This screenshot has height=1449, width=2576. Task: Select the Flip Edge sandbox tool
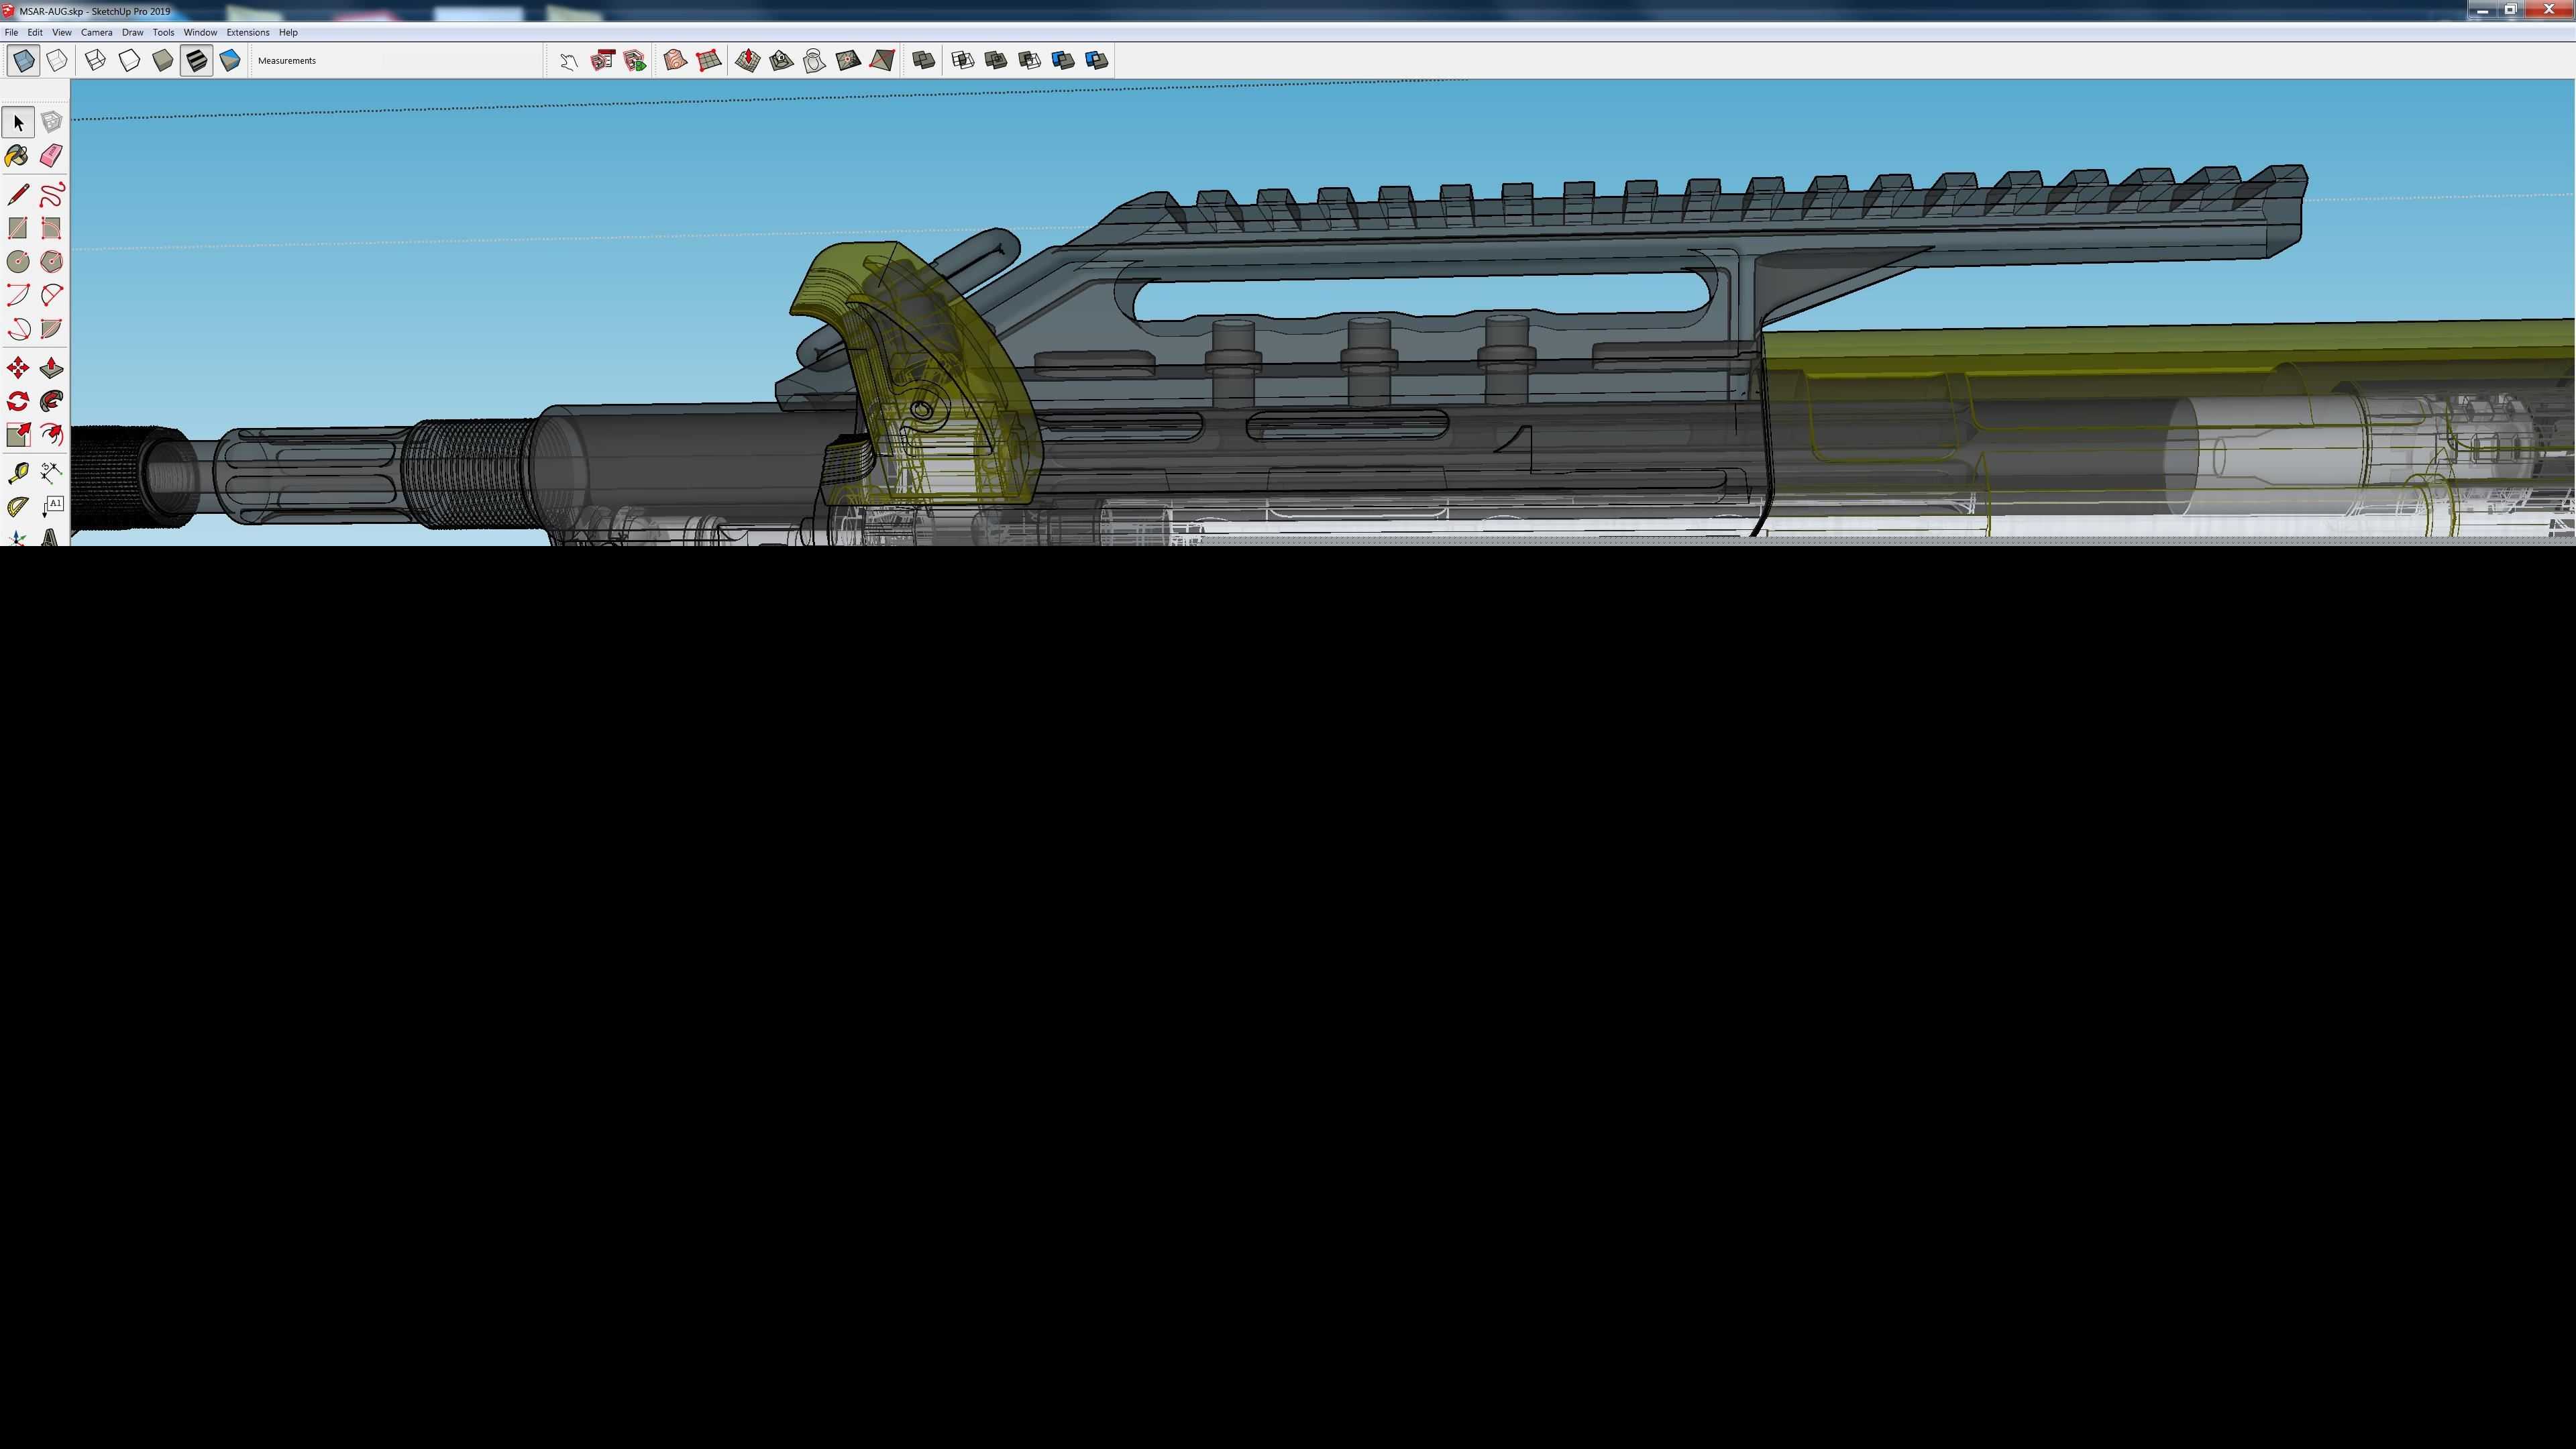[x=882, y=61]
